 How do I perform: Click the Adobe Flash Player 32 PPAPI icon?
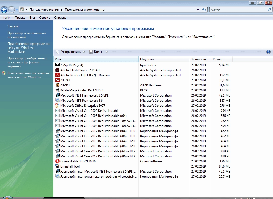(58, 70)
